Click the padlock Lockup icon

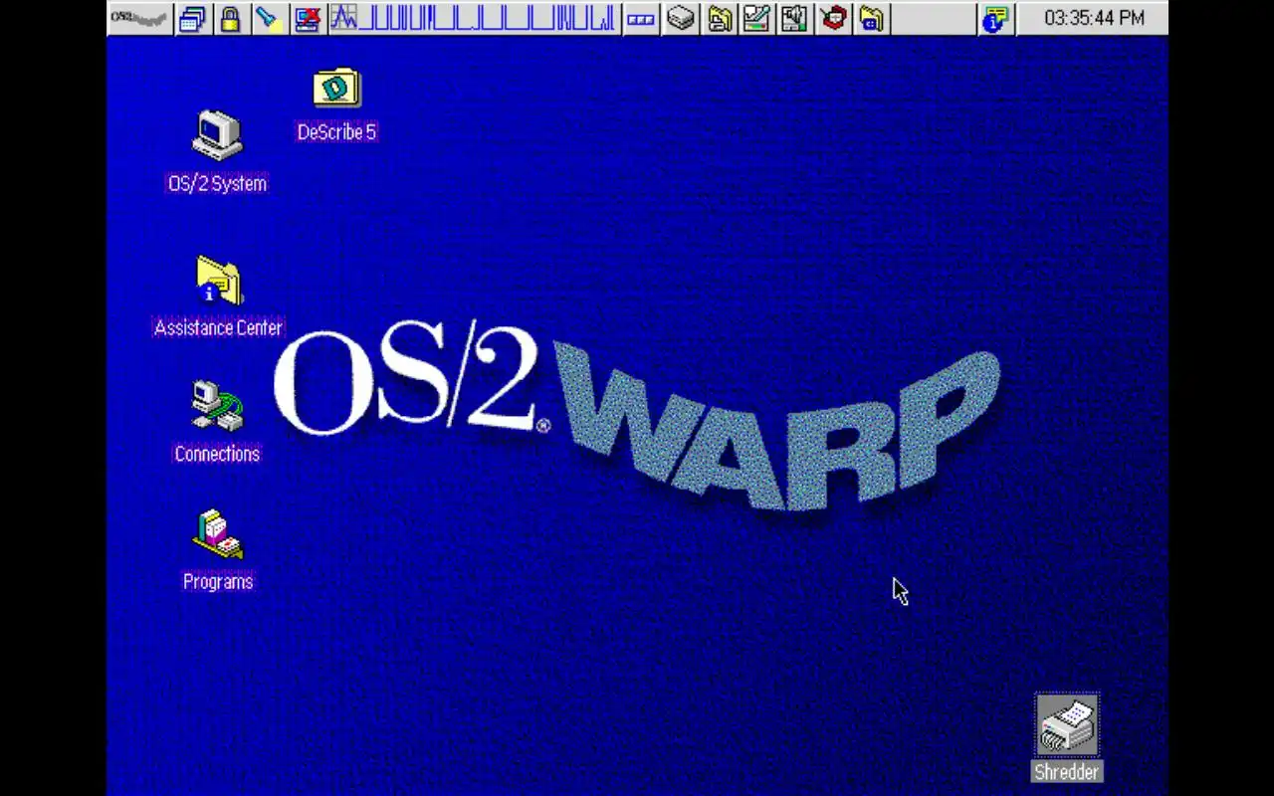tap(230, 19)
